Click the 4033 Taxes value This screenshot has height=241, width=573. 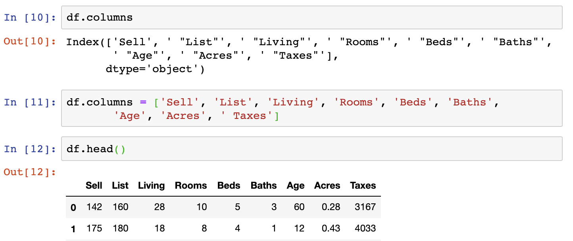pyautogui.click(x=365, y=228)
